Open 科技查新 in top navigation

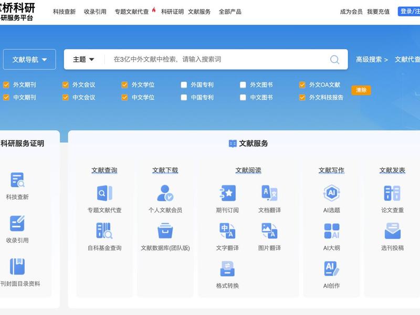64,12
